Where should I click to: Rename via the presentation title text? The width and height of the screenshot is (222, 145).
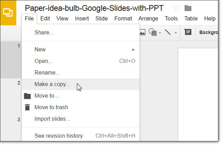94,8
